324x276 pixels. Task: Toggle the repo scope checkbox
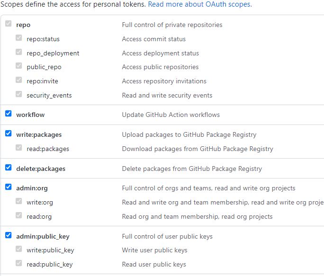8,24
